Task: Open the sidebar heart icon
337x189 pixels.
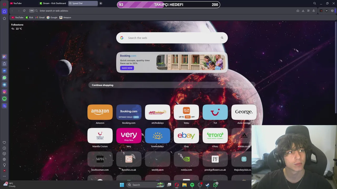Action: coord(4,143)
